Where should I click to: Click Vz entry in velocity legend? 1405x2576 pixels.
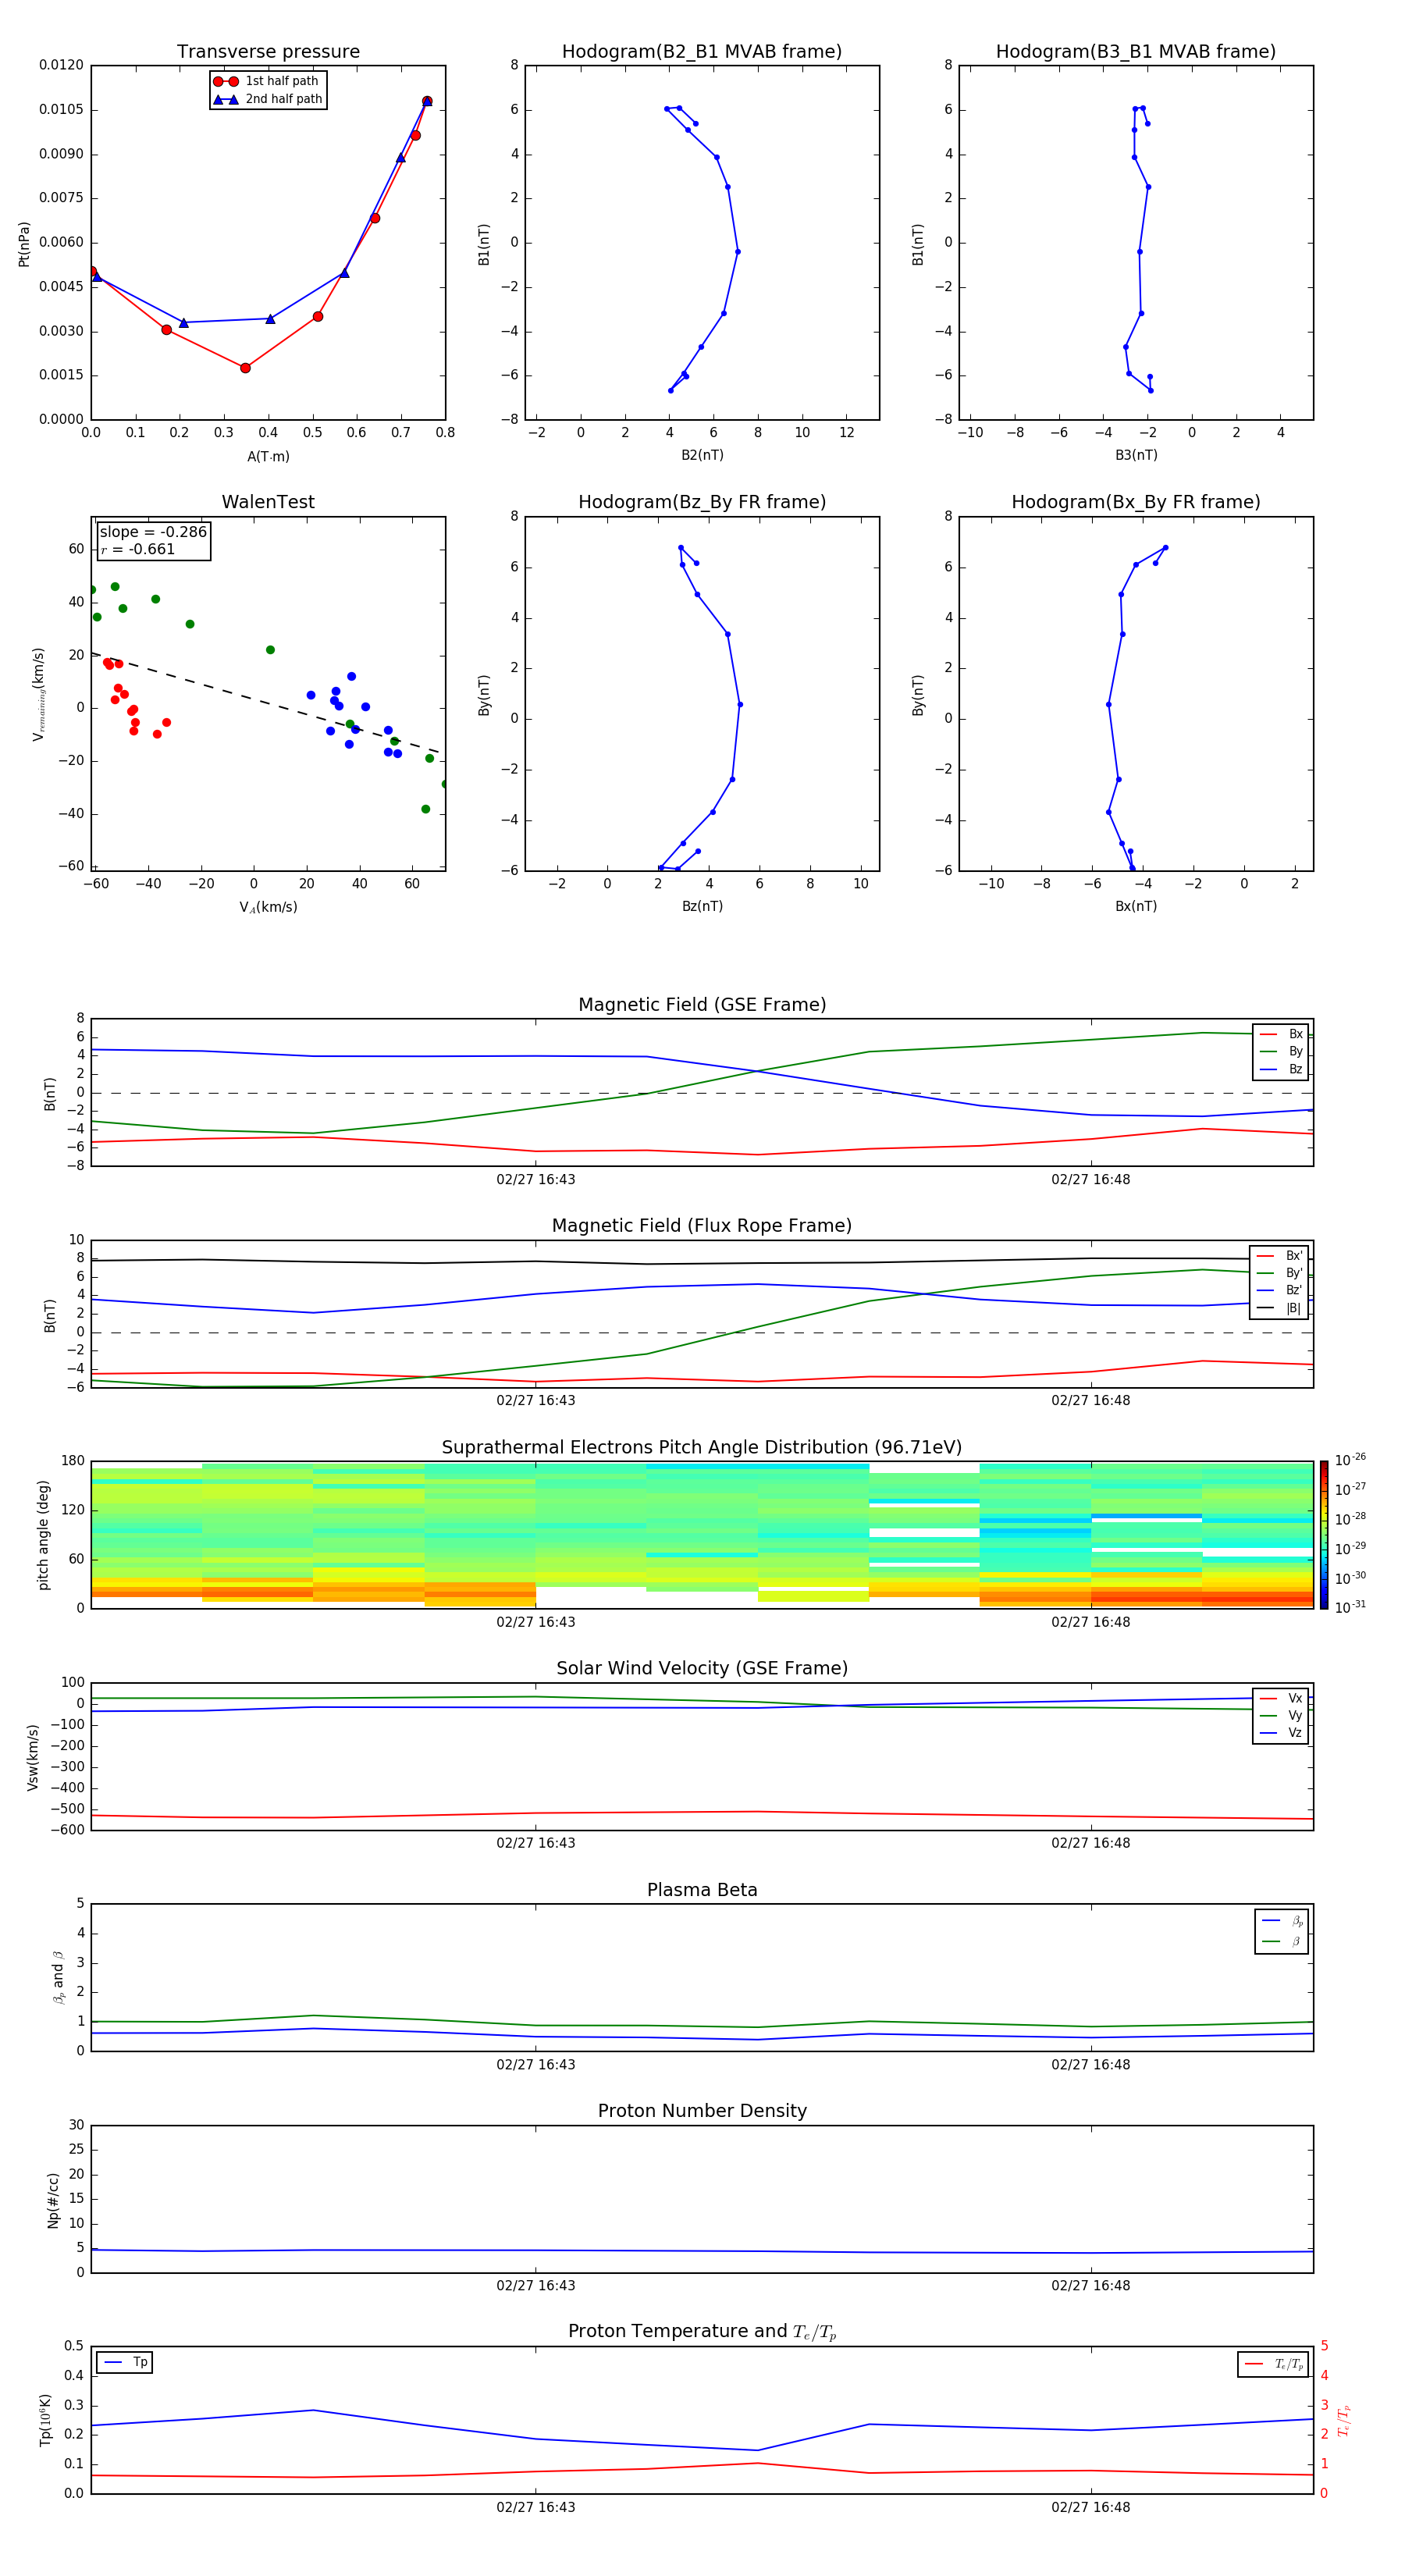[x=1281, y=1733]
